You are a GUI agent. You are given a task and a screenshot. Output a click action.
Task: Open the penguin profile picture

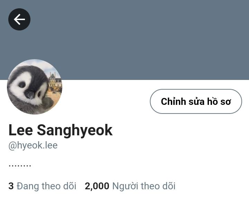(x=35, y=87)
